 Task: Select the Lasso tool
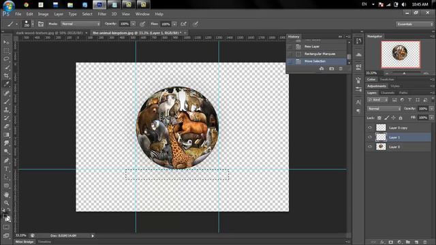click(6, 59)
